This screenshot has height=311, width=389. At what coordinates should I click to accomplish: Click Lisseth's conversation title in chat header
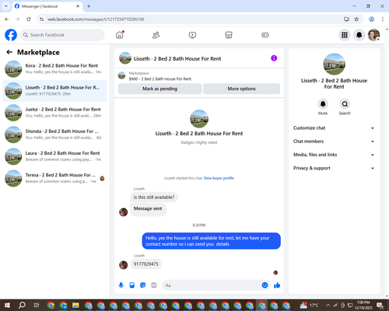point(177,58)
